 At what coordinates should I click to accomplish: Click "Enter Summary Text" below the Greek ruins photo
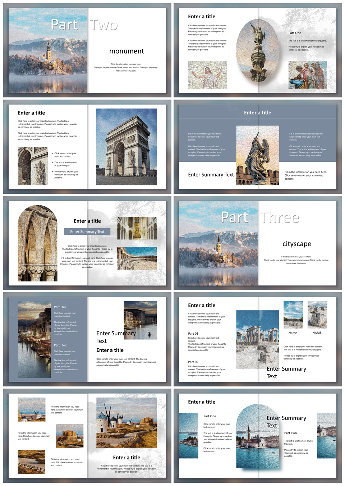(286, 372)
